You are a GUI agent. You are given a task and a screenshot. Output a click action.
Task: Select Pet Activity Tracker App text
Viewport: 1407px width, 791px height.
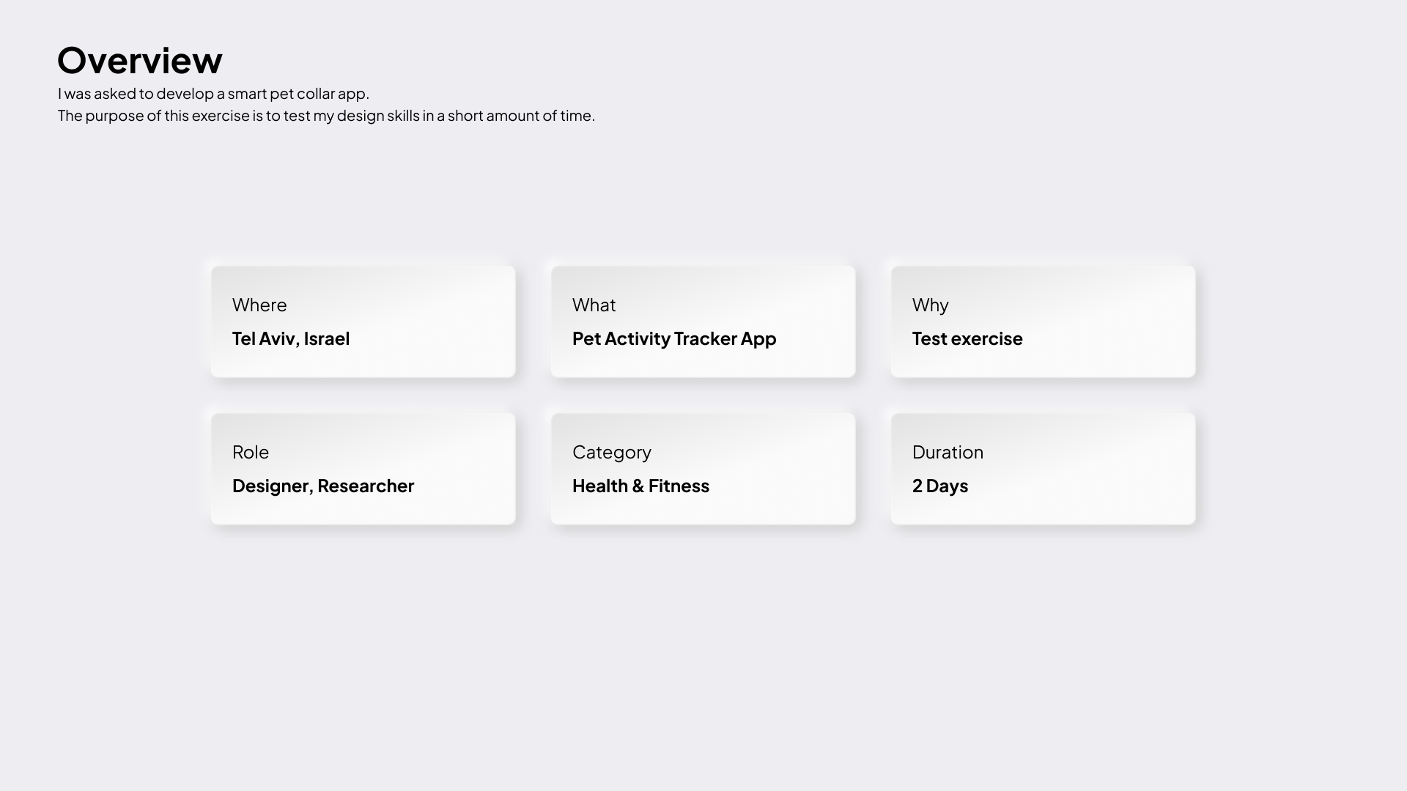click(x=673, y=338)
